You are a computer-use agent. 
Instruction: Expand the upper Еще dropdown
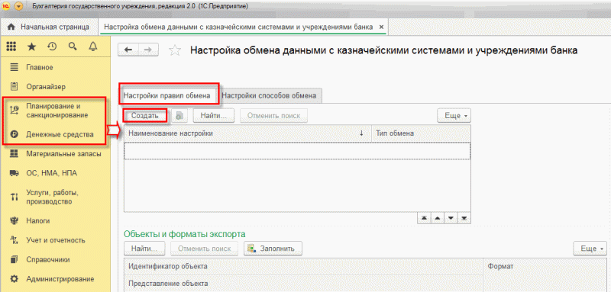click(454, 115)
